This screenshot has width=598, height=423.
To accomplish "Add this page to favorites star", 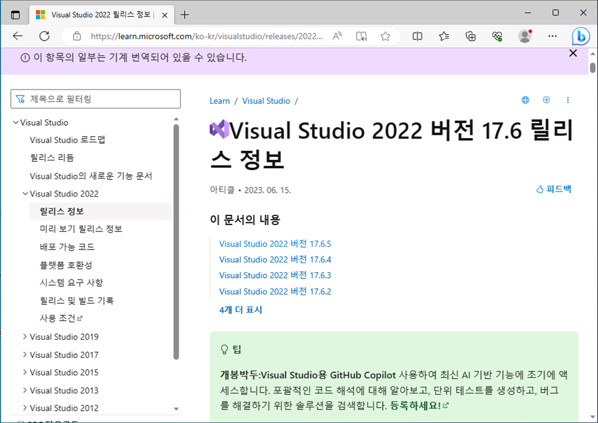I will [385, 36].
